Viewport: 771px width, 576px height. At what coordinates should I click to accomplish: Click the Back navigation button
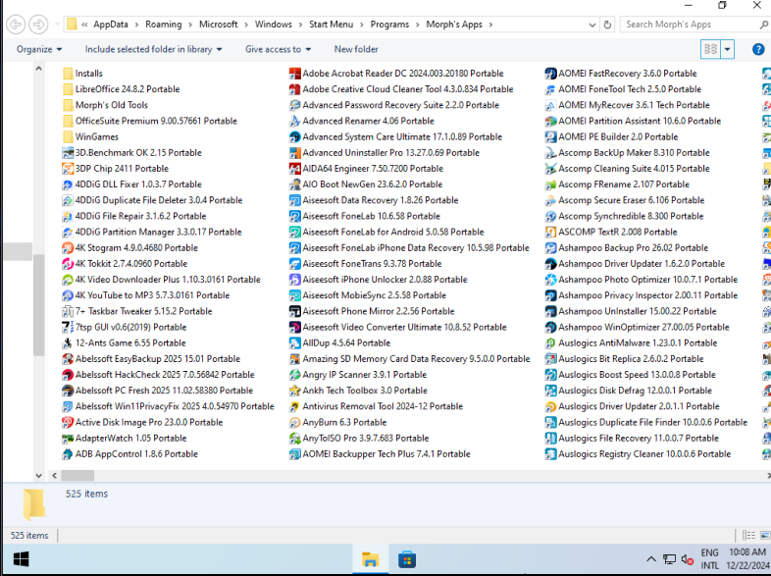coord(16,25)
